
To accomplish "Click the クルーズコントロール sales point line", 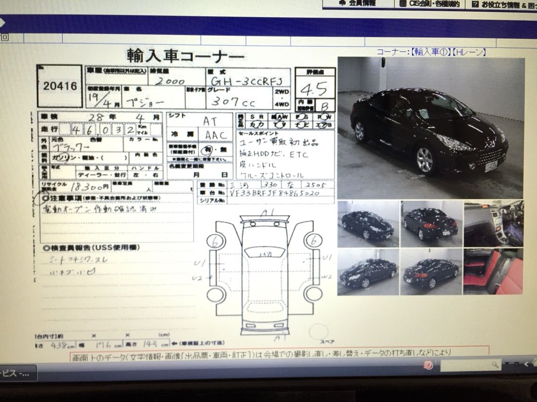I will coord(272,176).
